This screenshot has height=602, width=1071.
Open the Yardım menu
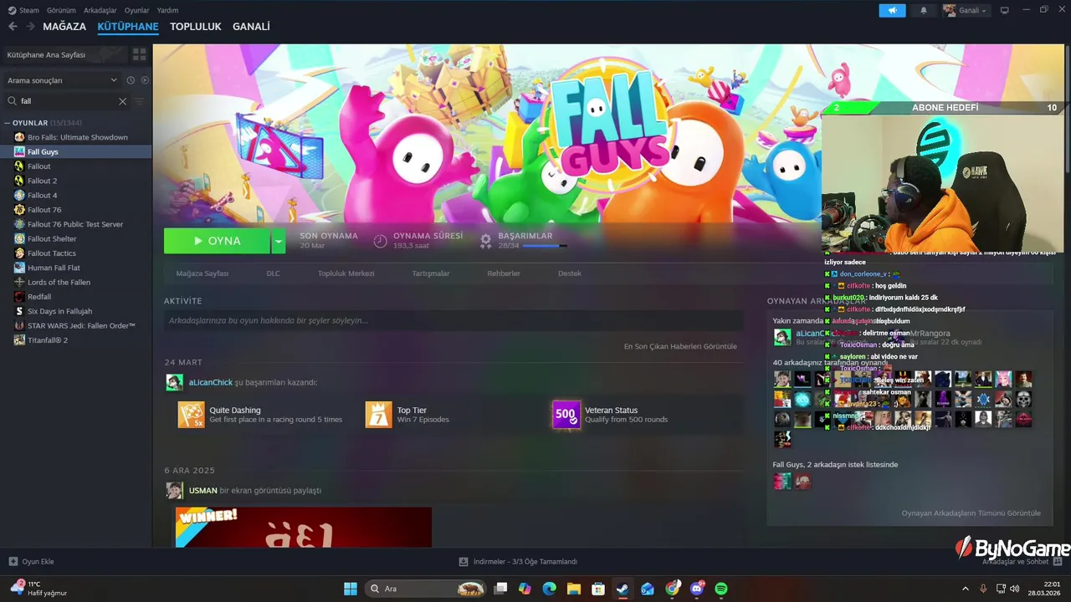tap(168, 10)
